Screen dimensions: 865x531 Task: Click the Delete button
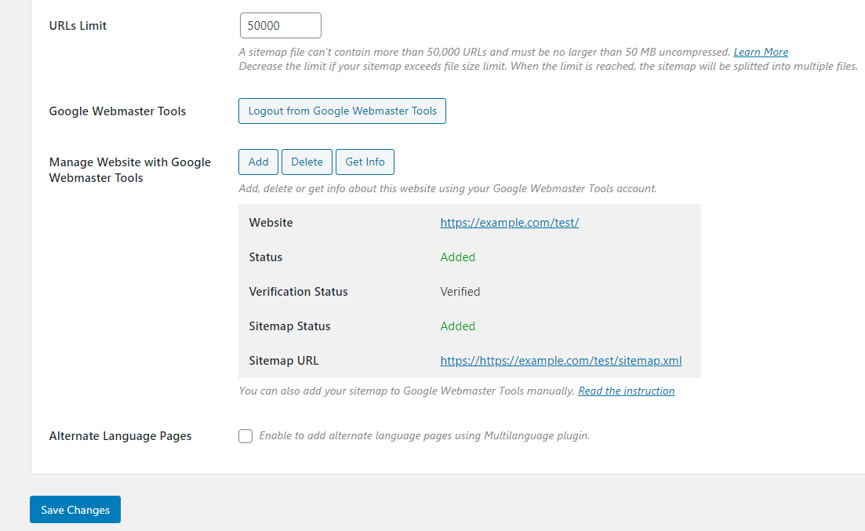[307, 162]
